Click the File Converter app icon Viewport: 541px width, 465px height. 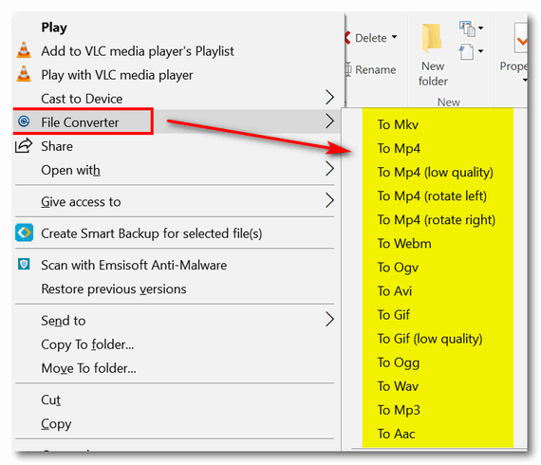pyautogui.click(x=24, y=121)
